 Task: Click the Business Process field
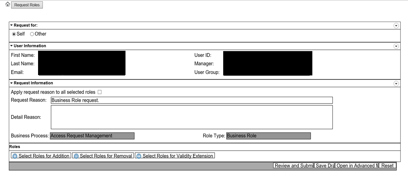pyautogui.click(x=92, y=136)
